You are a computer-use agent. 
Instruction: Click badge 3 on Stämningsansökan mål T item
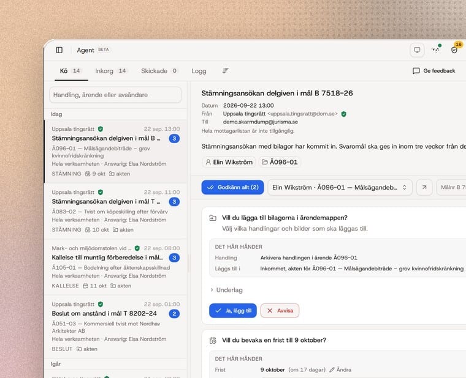(174, 202)
